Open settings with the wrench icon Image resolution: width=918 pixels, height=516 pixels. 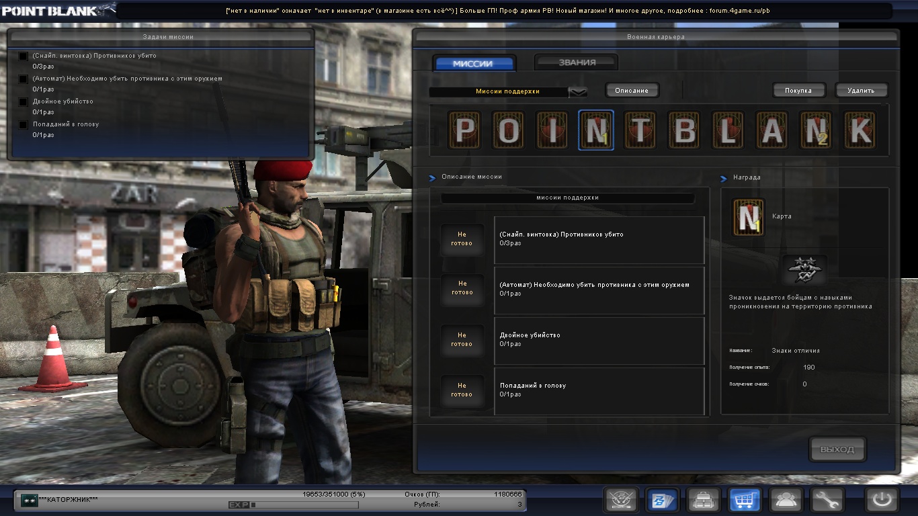pyautogui.click(x=827, y=500)
